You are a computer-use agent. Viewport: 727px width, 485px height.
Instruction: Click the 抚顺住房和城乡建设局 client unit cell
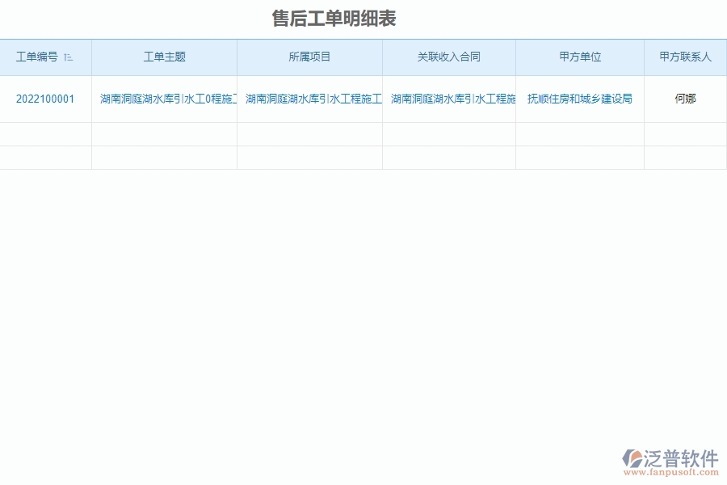pos(579,99)
